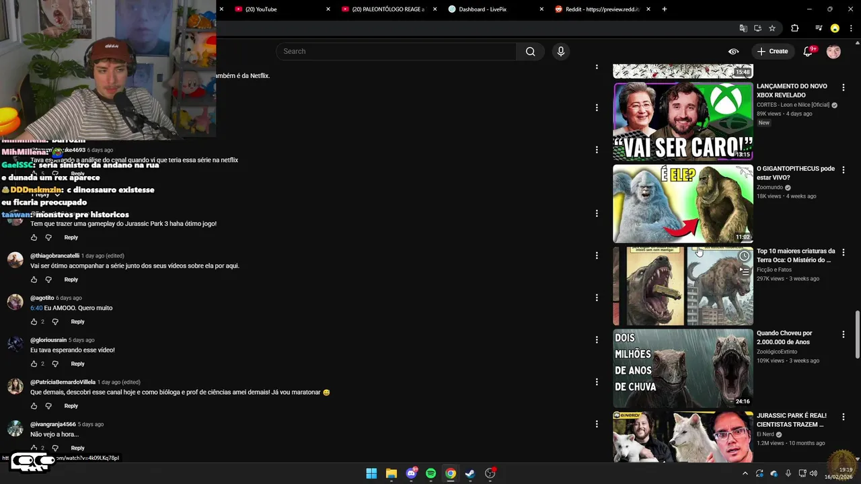The image size is (861, 484).
Task: Reply to @thiagobrancatelli's comment
Action: click(71, 280)
